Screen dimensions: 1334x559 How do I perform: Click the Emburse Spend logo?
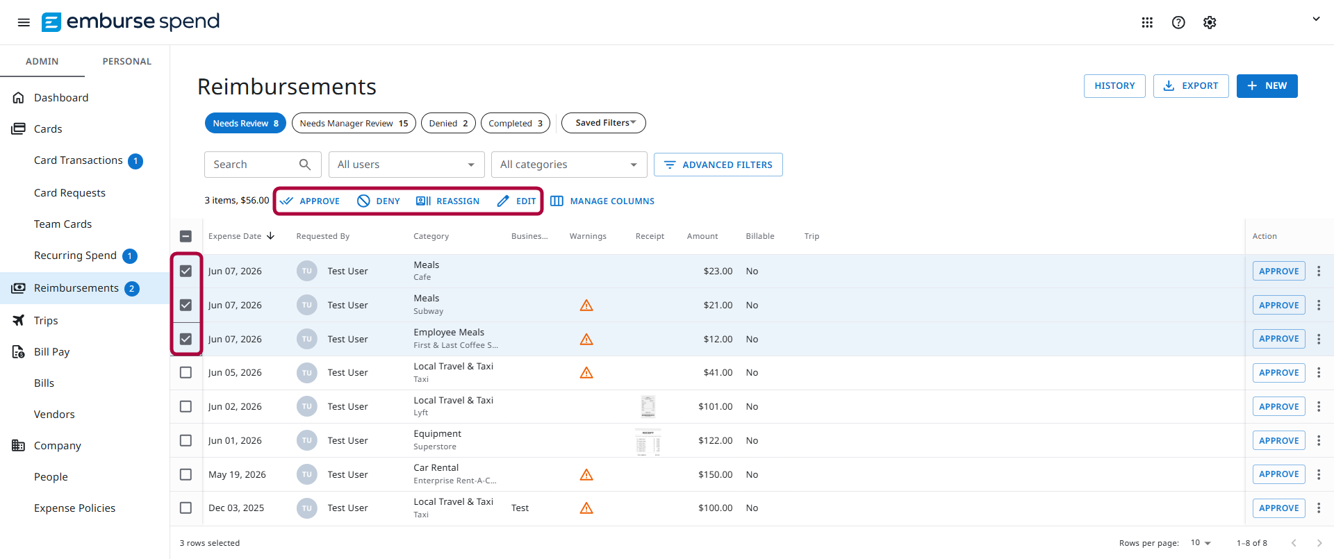click(131, 22)
